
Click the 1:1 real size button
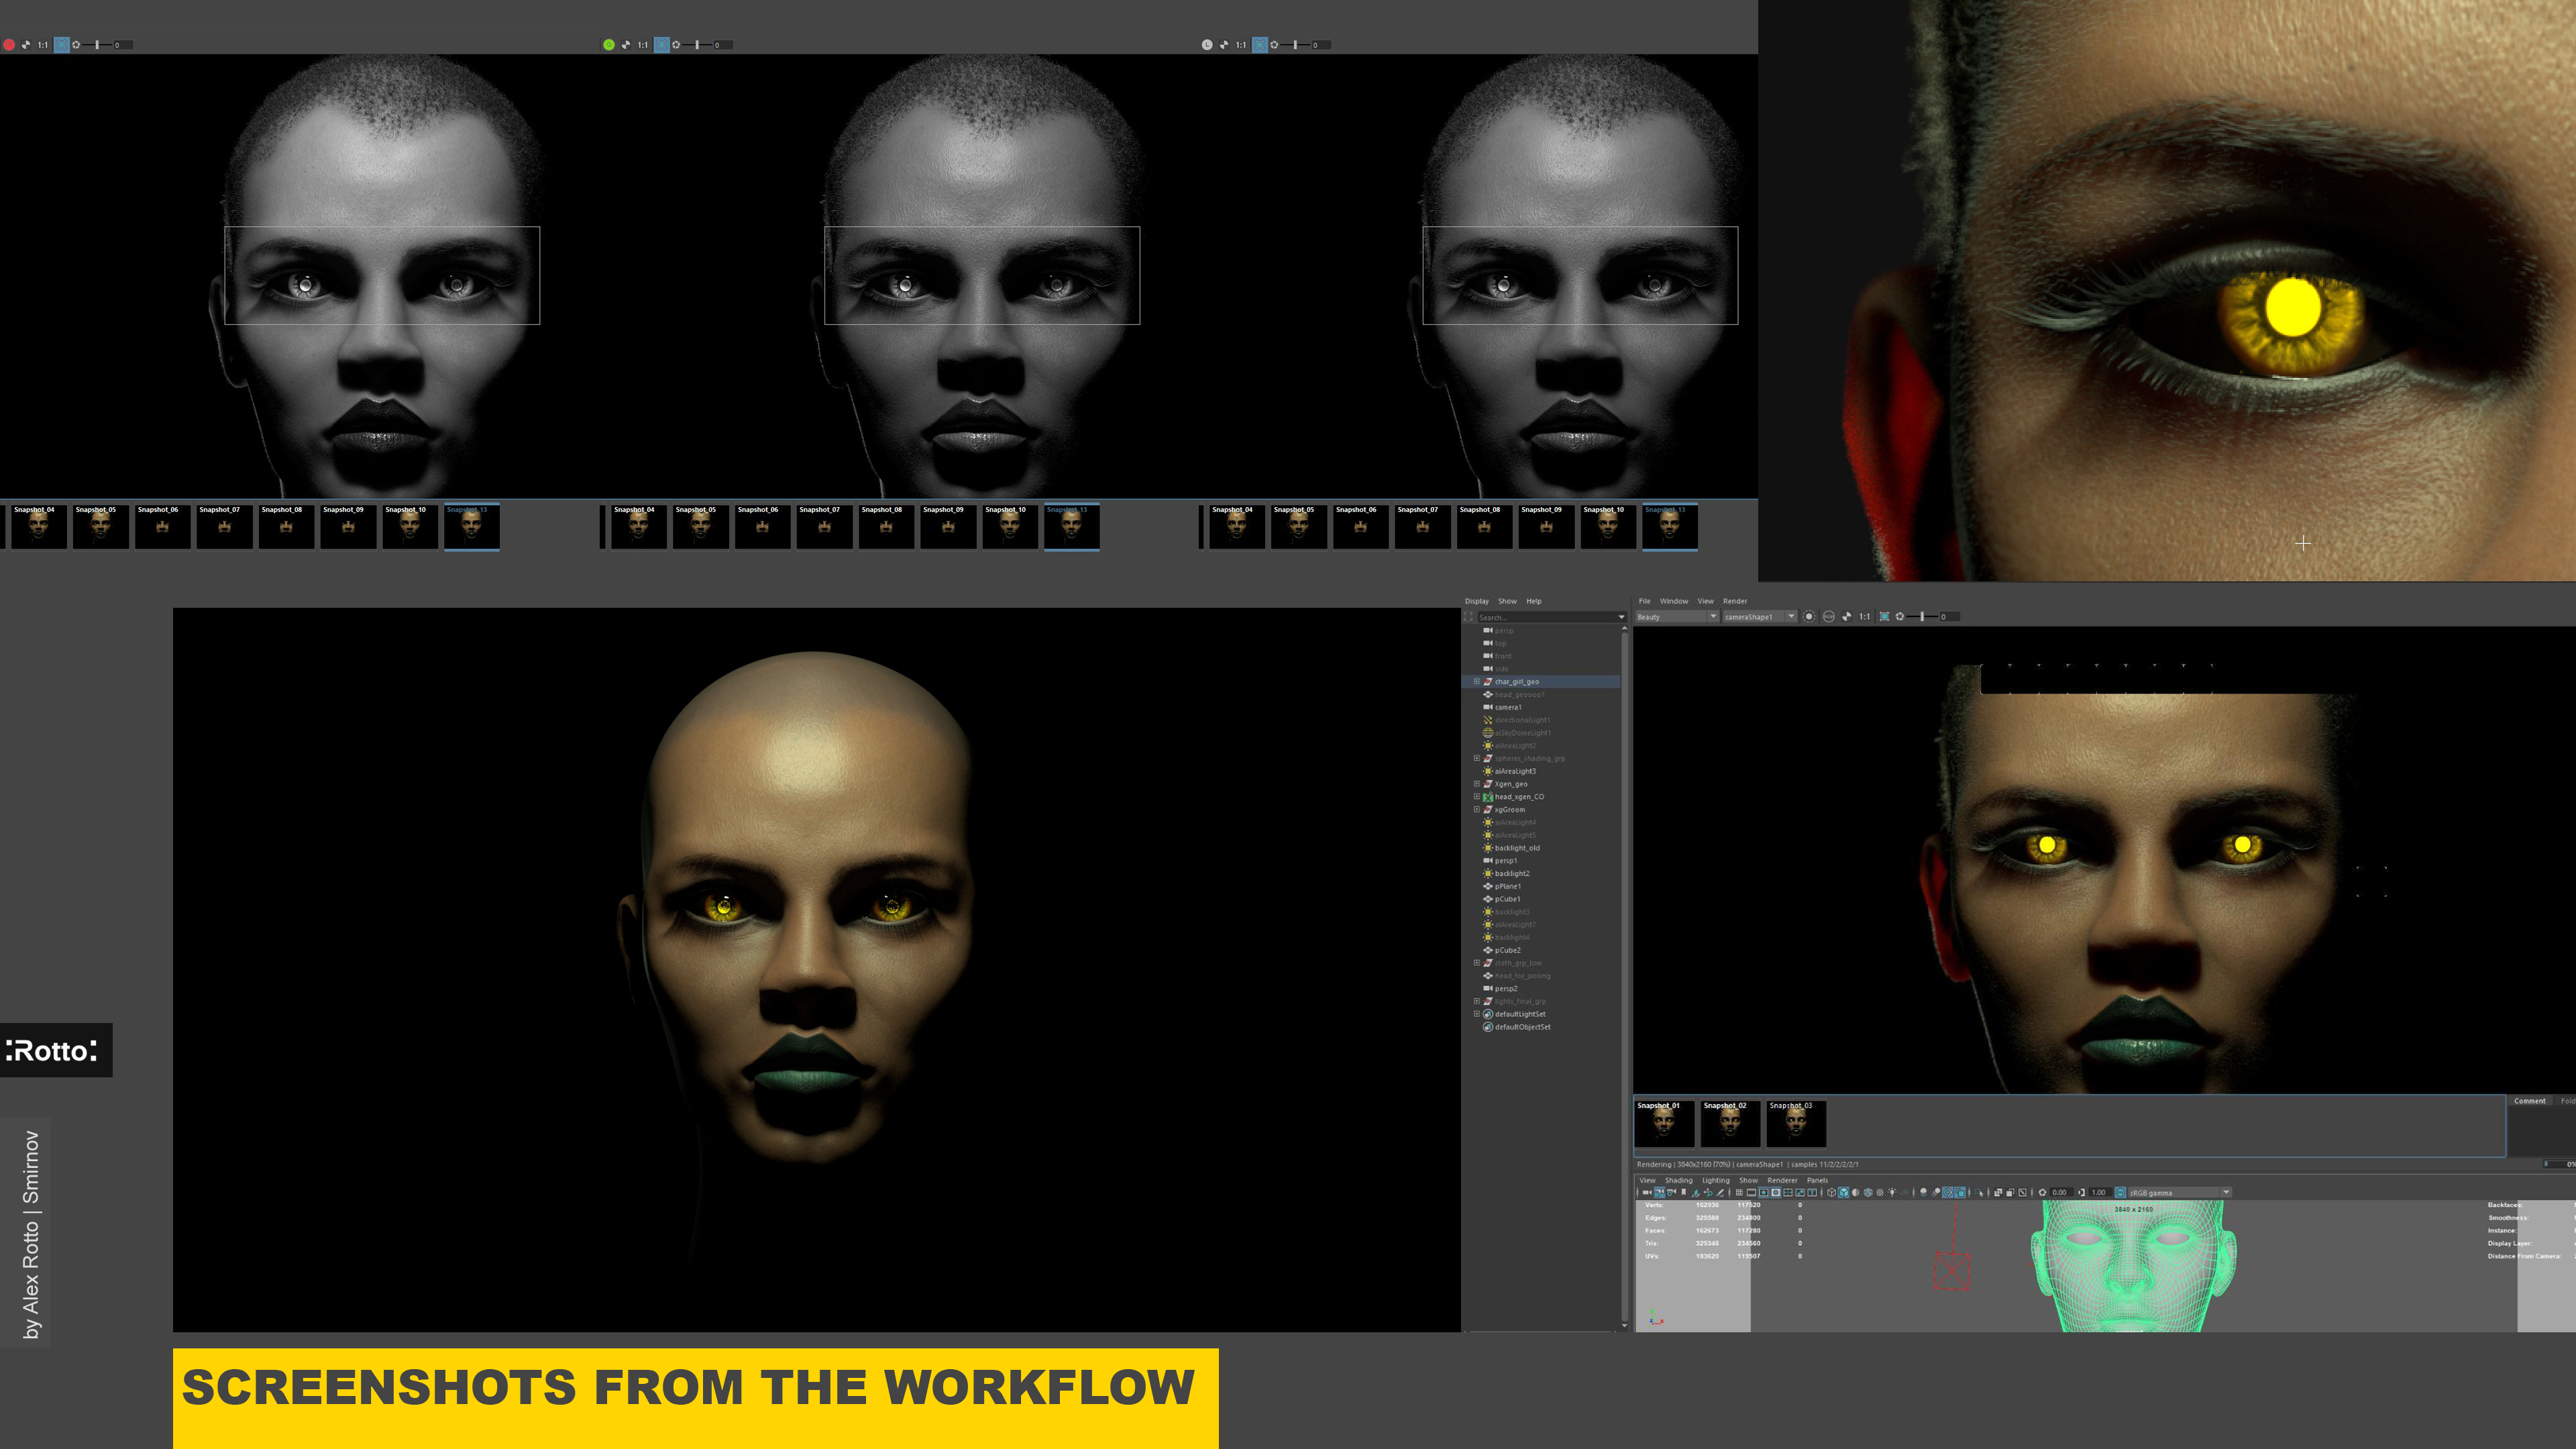coord(1864,617)
